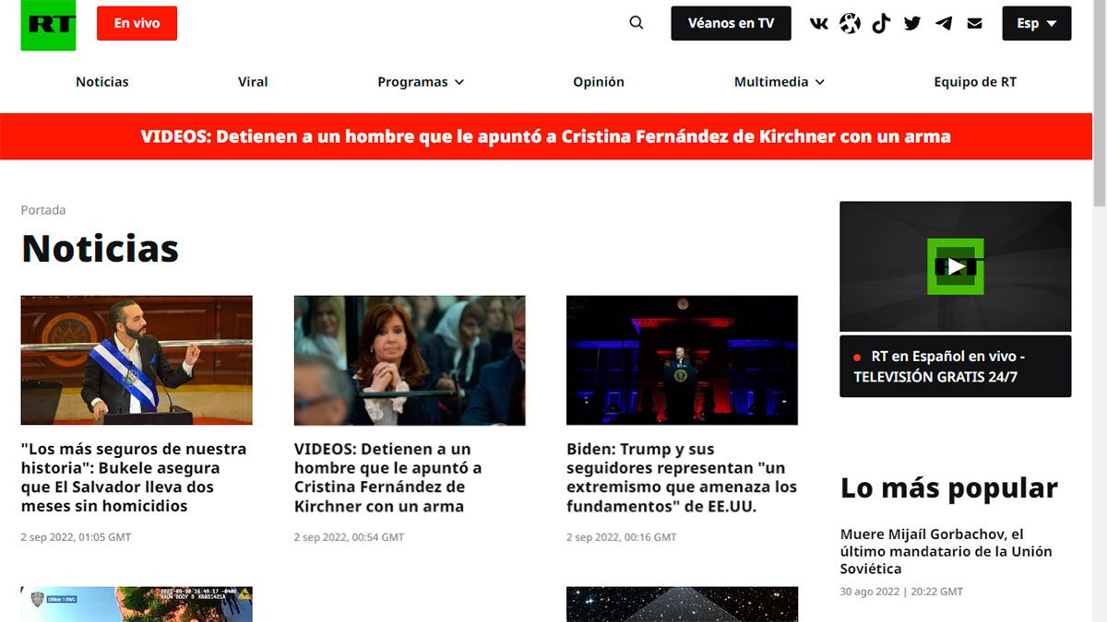
Task: Click the Véanos en TV button
Action: pos(731,24)
